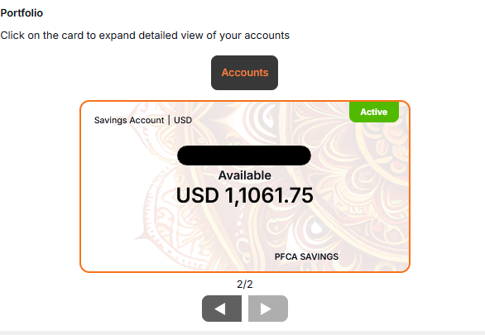This screenshot has width=485, height=335.
Task: Go to the previous account card
Action: point(222,309)
